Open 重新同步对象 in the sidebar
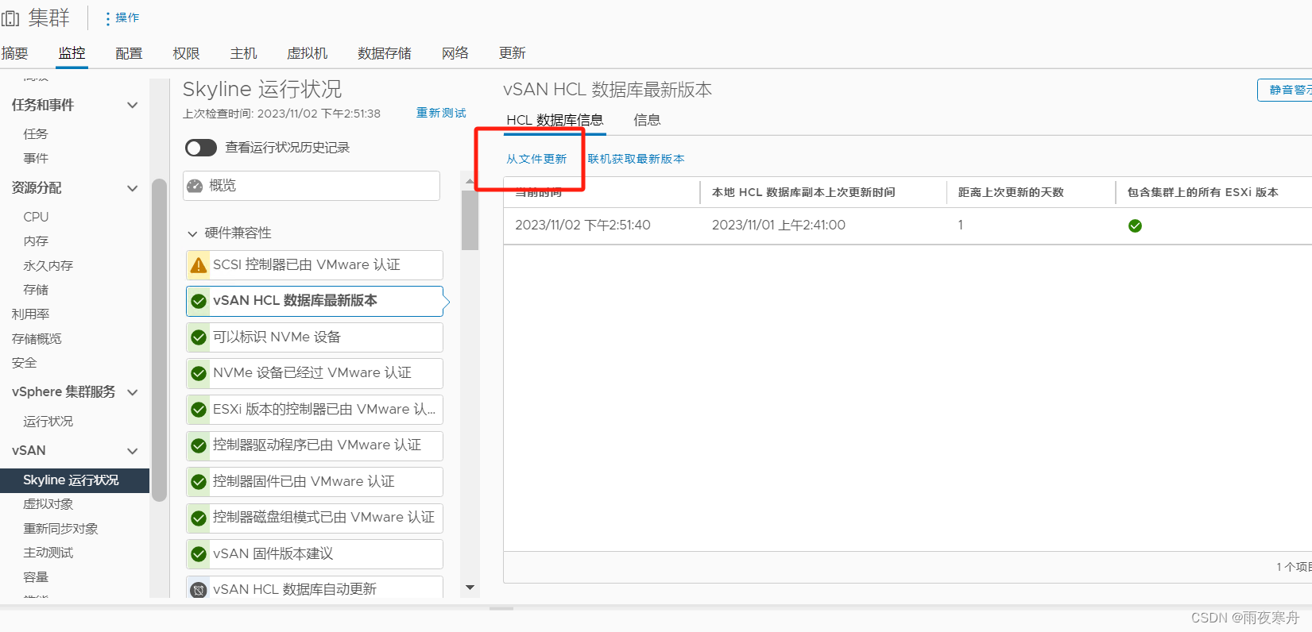This screenshot has width=1312, height=632. click(x=60, y=529)
